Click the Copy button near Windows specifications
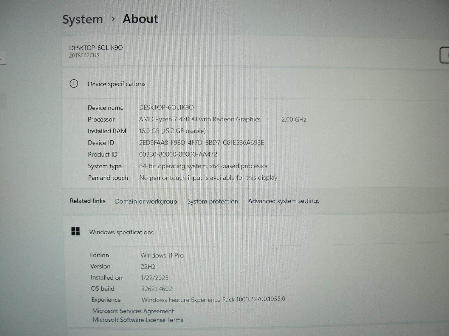Screen dimensions: 449x336 (x=446, y=232)
